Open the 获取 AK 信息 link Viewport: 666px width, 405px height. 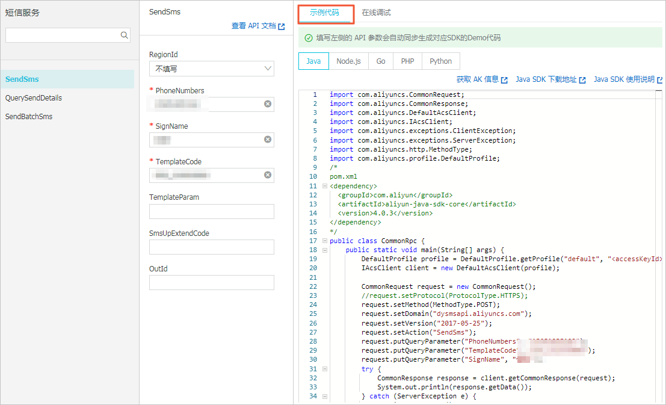click(478, 79)
